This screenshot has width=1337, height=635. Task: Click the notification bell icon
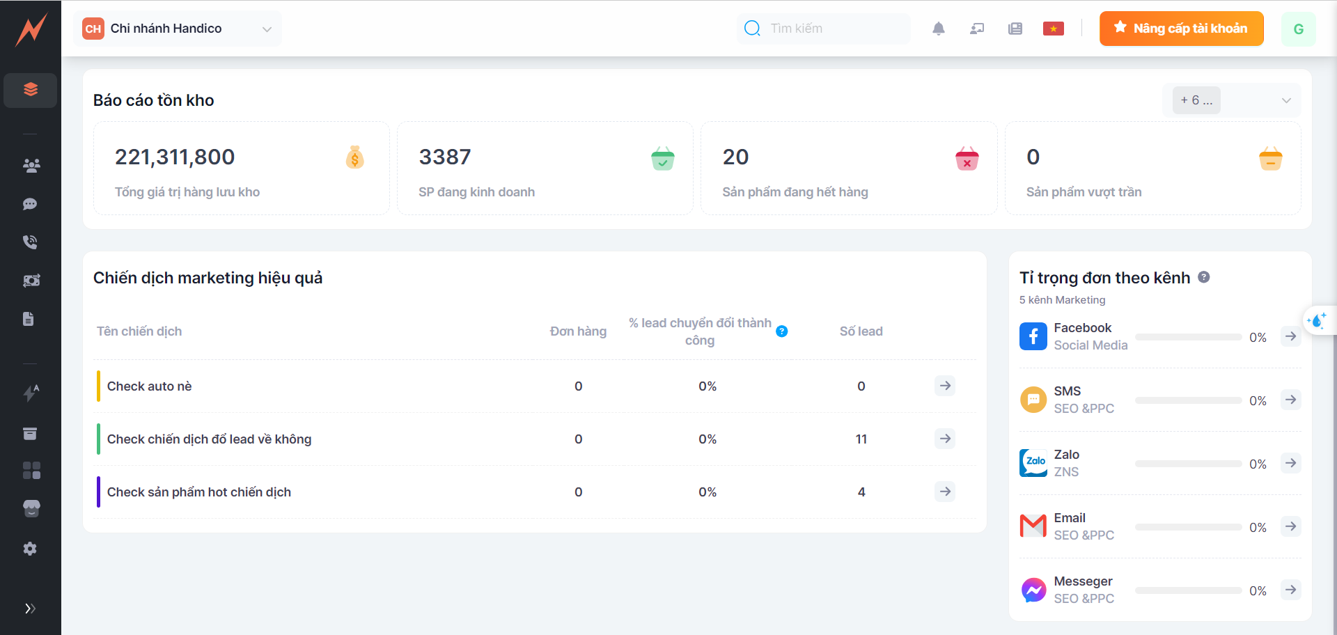click(939, 29)
